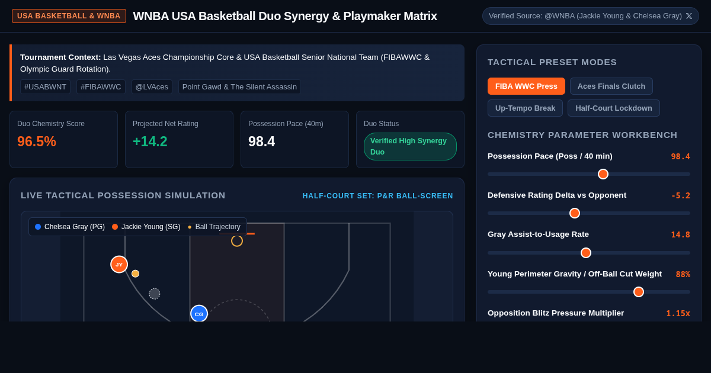Click the USA BASKETBALL & WNBA badge

click(x=69, y=16)
